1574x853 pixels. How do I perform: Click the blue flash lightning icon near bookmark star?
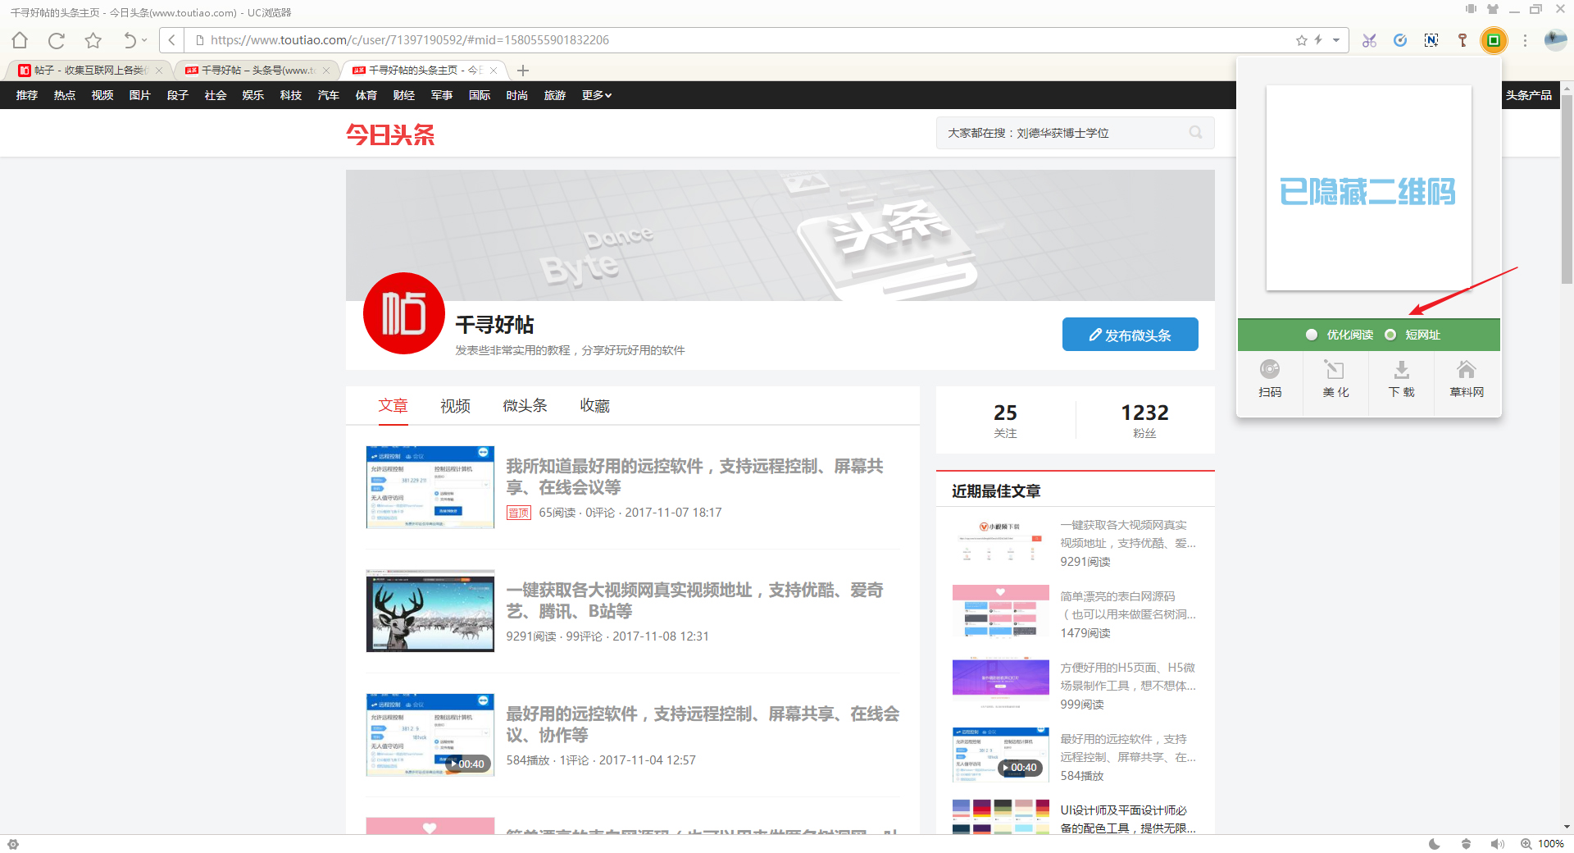[1319, 40]
